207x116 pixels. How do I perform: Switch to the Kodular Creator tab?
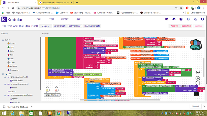pos(19,2)
